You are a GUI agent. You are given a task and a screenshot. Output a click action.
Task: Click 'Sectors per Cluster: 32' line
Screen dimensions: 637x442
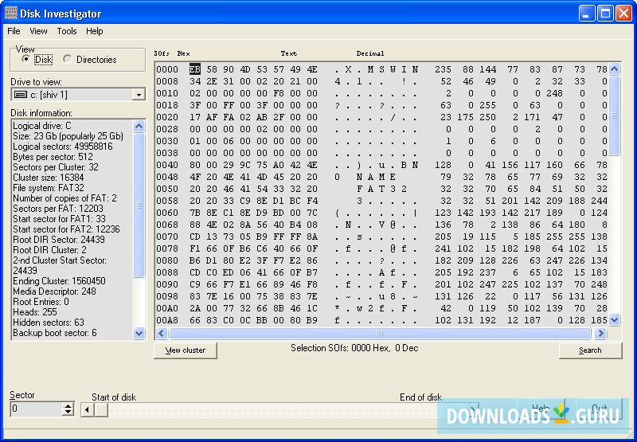click(56, 167)
